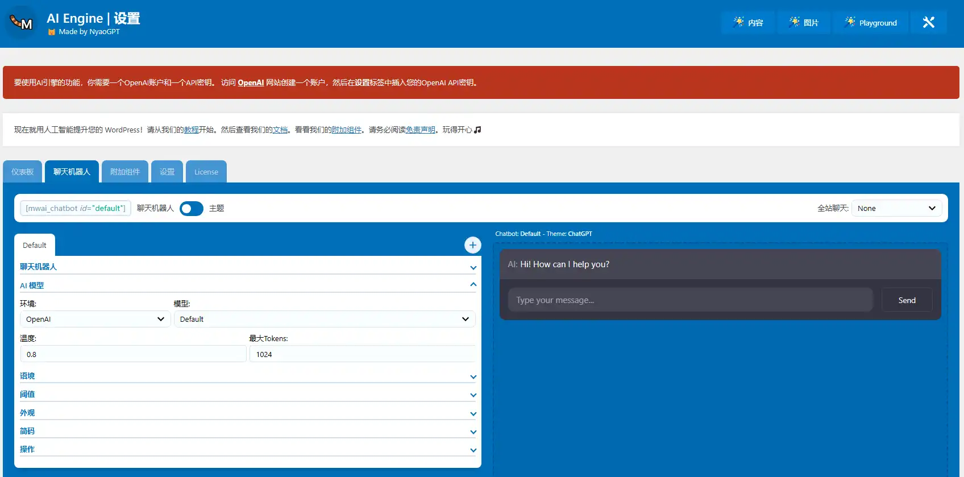Viewport: 964px width, 477px height.
Task: Open the 模型 Default dropdown
Action: [325, 319]
